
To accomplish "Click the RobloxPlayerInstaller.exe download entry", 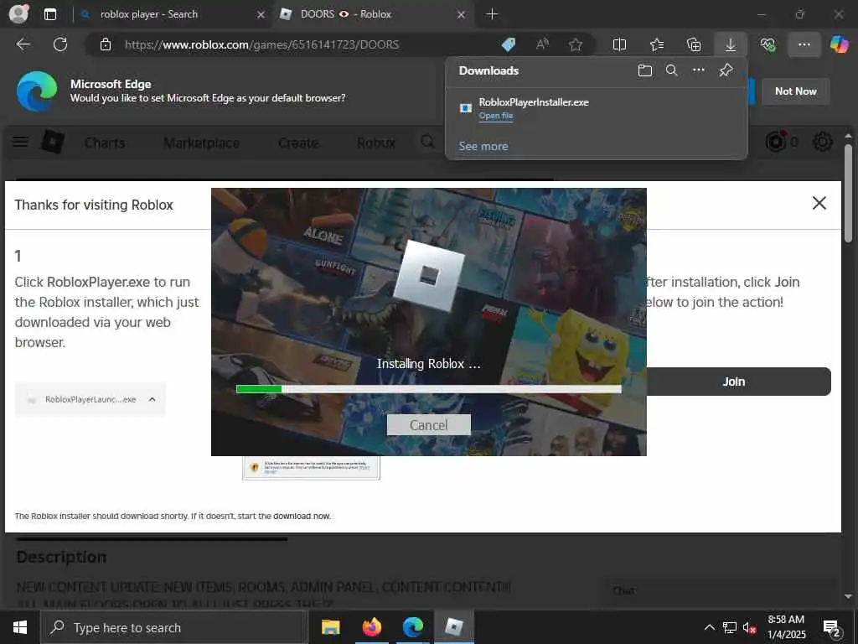I will pos(597,108).
